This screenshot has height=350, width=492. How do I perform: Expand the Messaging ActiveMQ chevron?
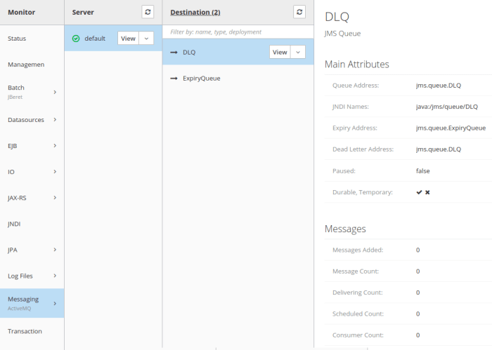tap(55, 303)
